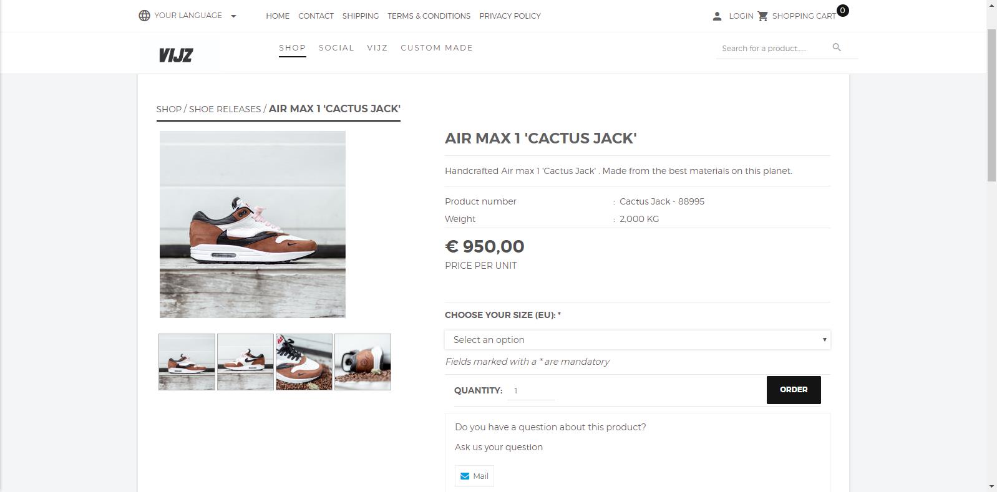Click the cart item count badge

click(842, 10)
